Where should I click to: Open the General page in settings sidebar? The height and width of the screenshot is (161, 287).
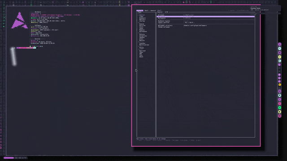tap(142, 15)
